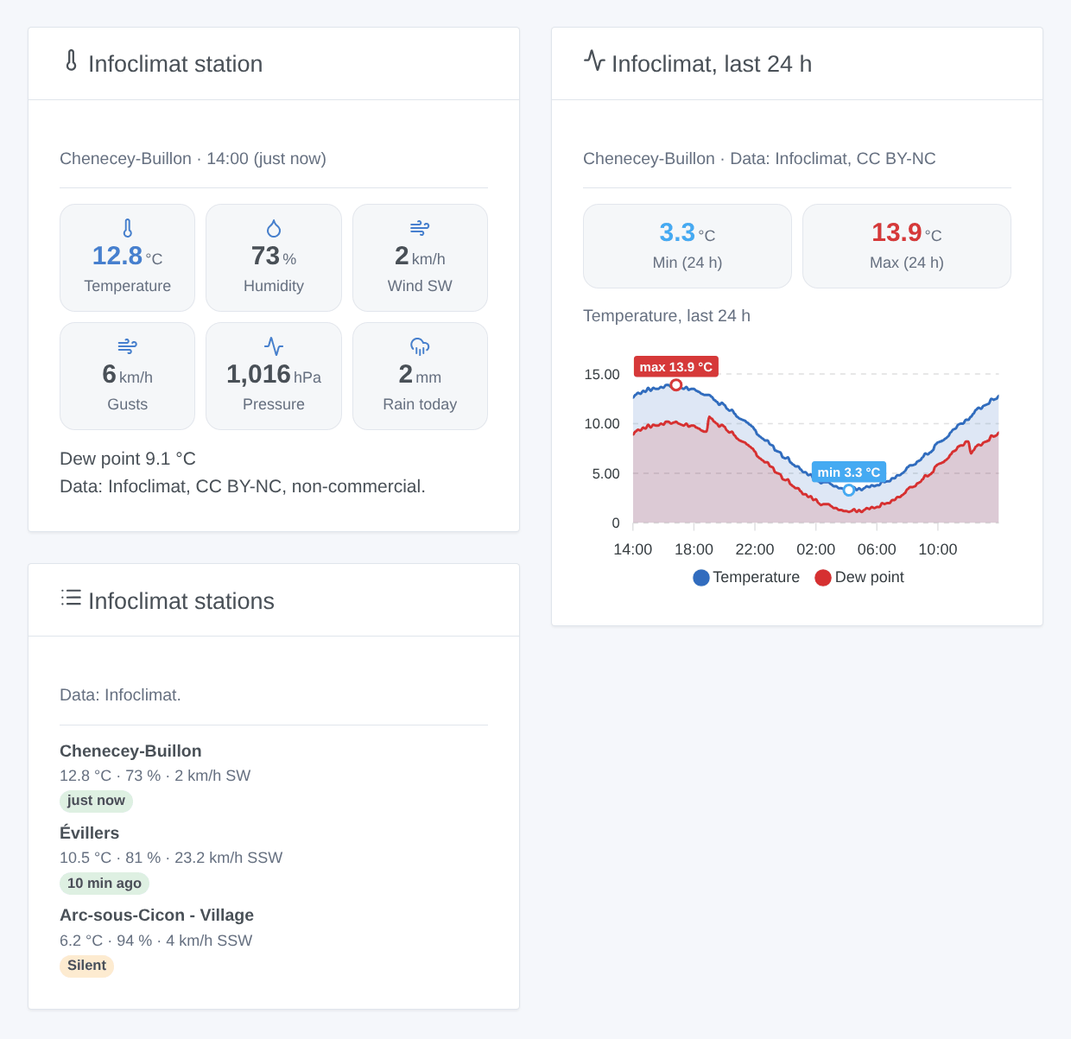
Task: Click the '12.8 °C · 73 % · 2 km/h SW' line
Action: (155, 776)
